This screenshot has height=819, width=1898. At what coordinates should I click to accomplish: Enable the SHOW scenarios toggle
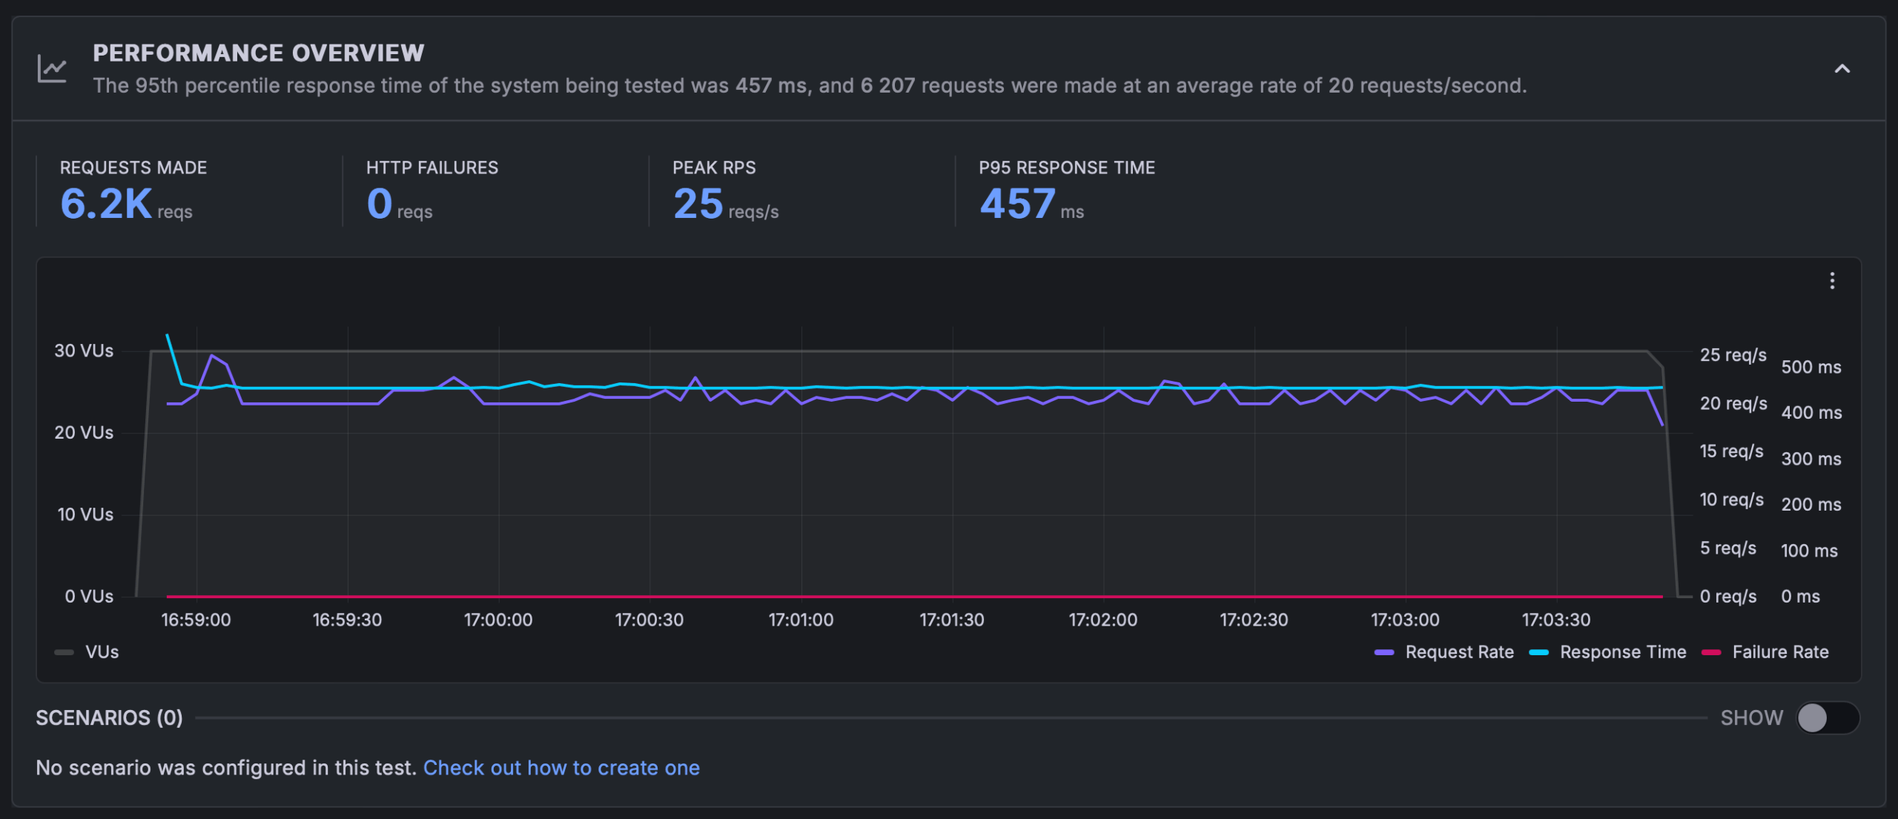1828,717
